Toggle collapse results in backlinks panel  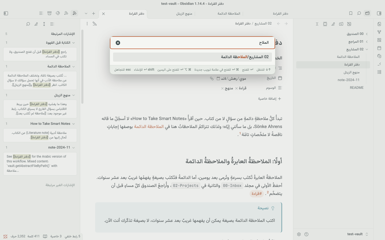pyautogui.click(x=52, y=24)
